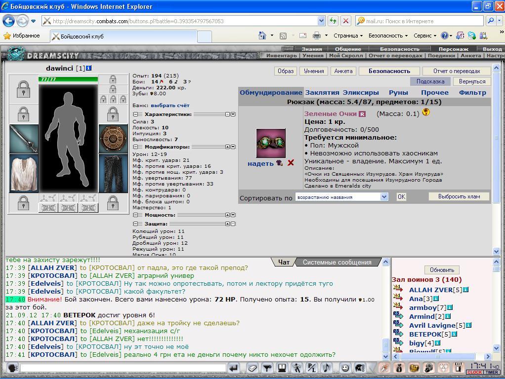
Task: Open the smiley emoticons picker
Action: (344, 368)
